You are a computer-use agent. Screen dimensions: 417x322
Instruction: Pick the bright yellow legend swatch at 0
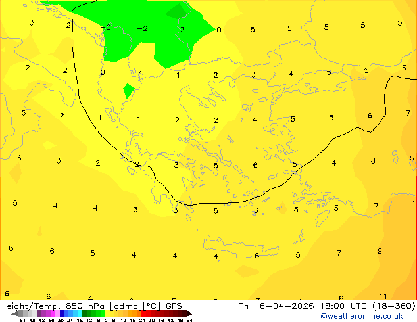click(x=107, y=313)
